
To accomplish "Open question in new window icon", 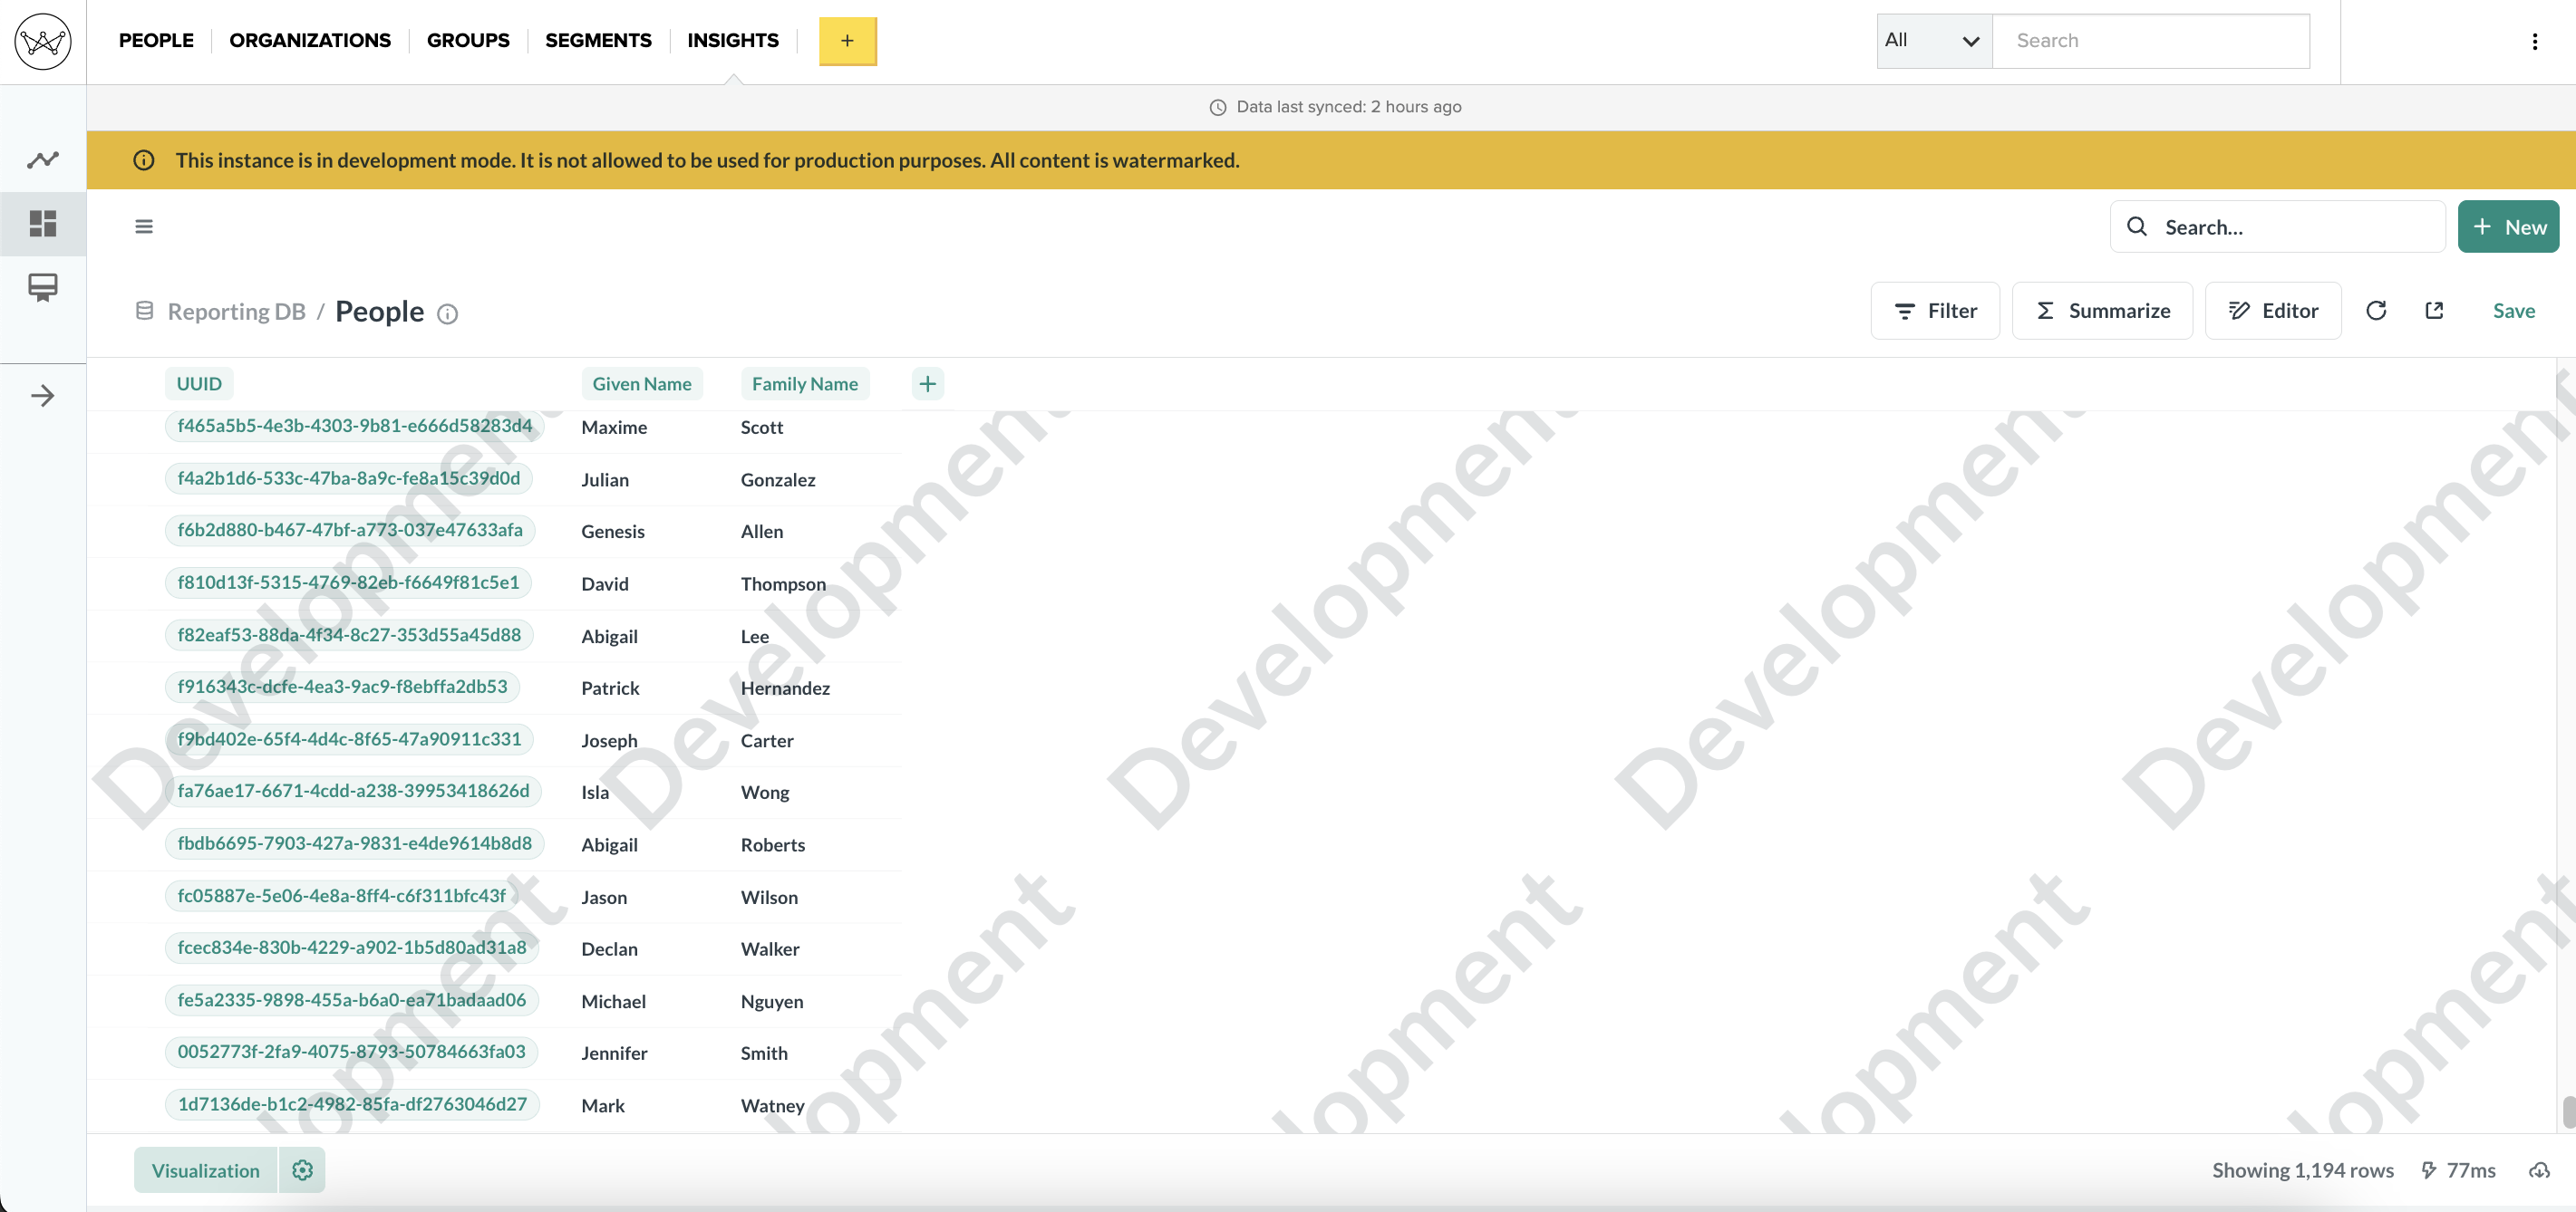I will (x=2434, y=311).
